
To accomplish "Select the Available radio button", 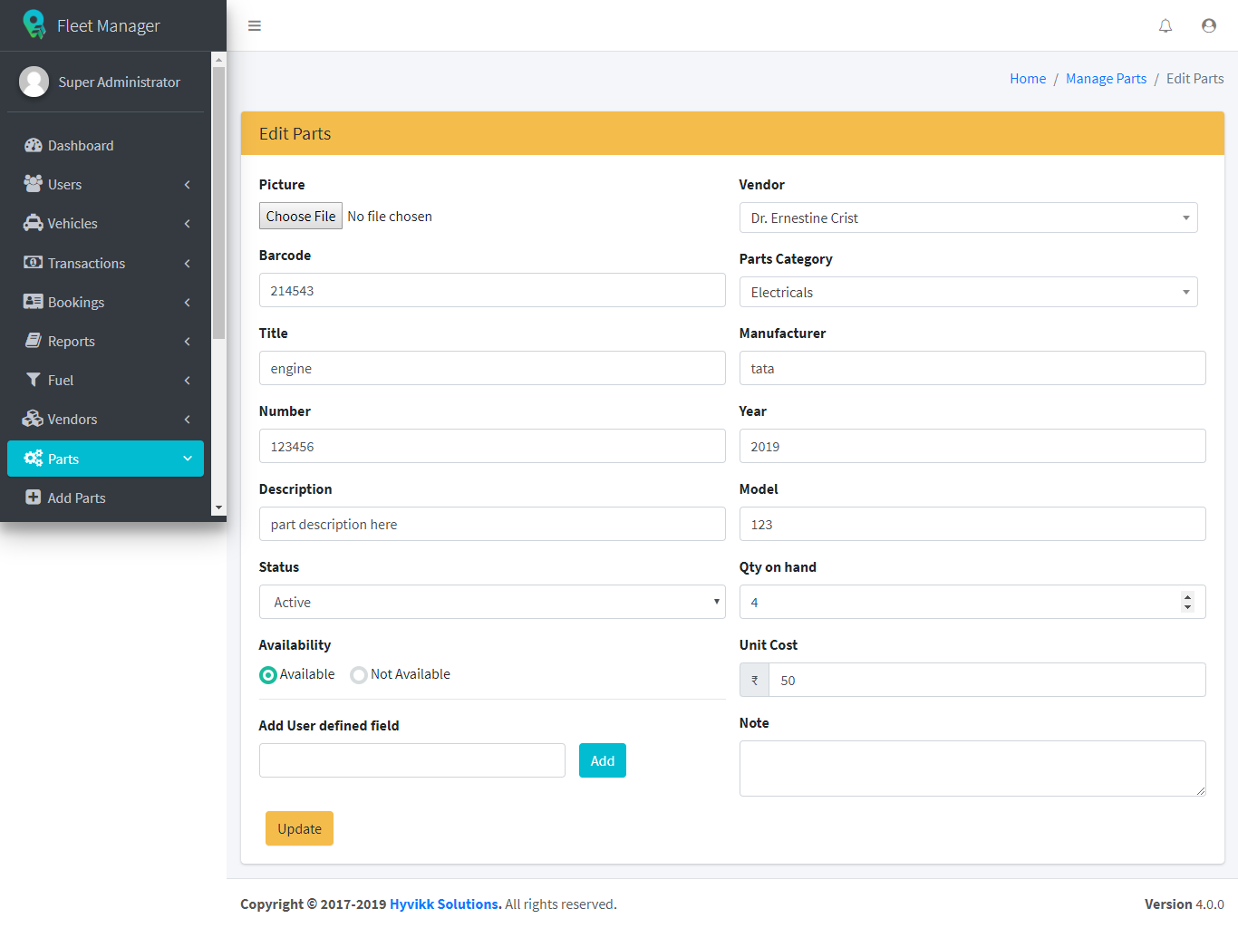I will click(268, 675).
